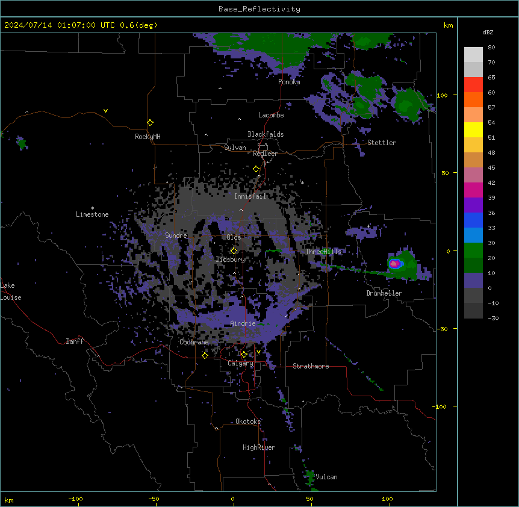The image size is (519, 507).
Task: Click the red swatch between 60 and 65 dBZ
Action: click(473, 84)
